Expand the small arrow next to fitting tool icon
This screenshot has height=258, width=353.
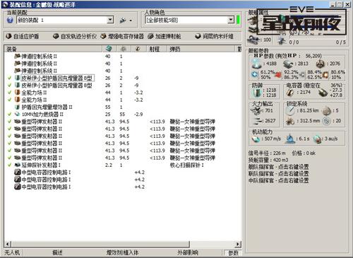click(131, 20)
